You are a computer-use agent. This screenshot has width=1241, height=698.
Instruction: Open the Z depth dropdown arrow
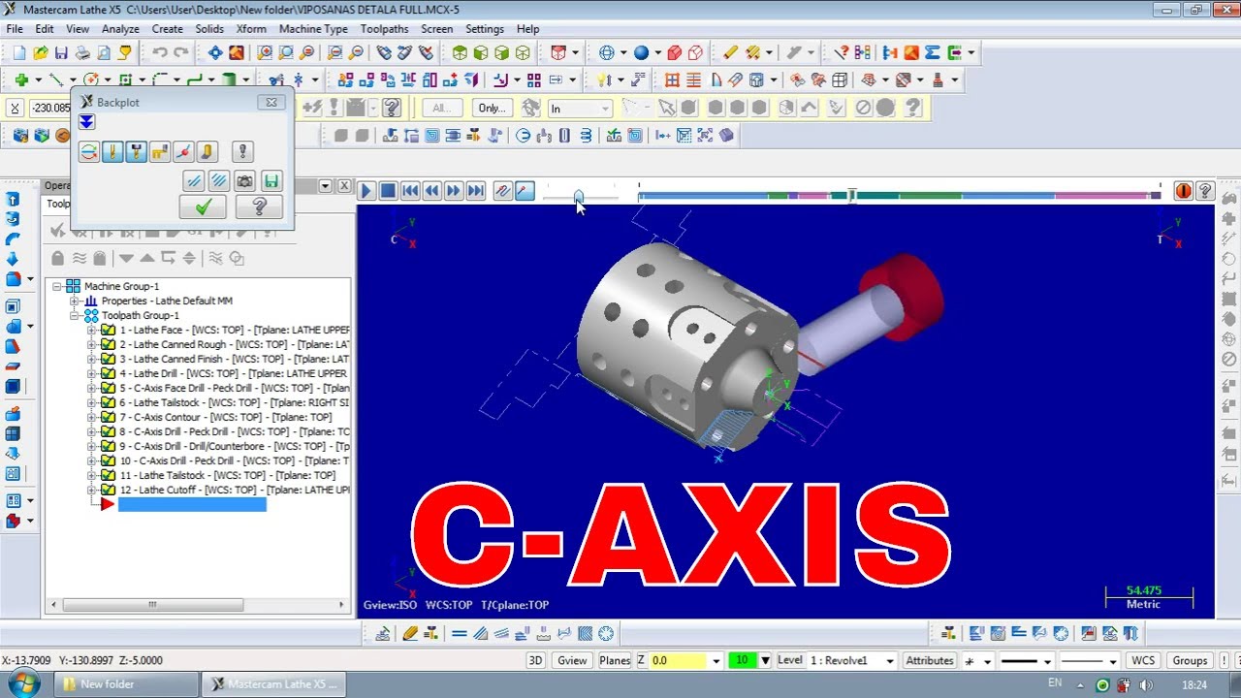tap(716, 661)
